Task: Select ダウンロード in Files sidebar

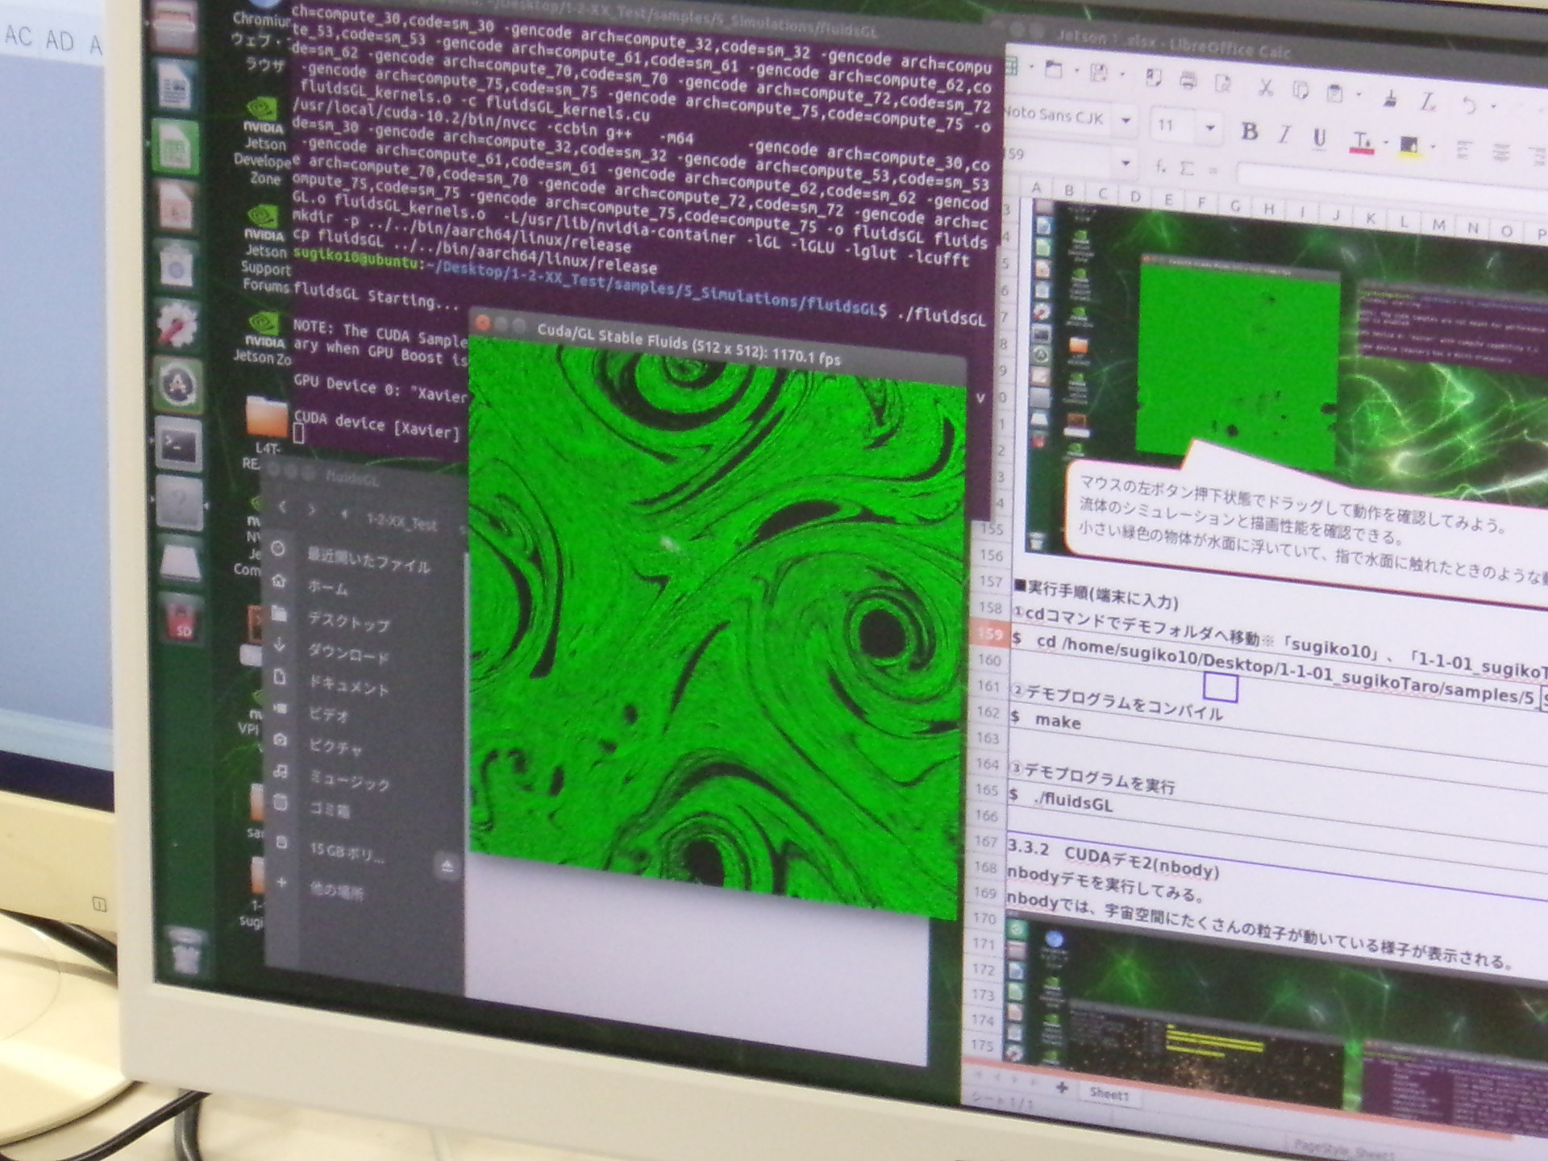Action: tap(348, 655)
